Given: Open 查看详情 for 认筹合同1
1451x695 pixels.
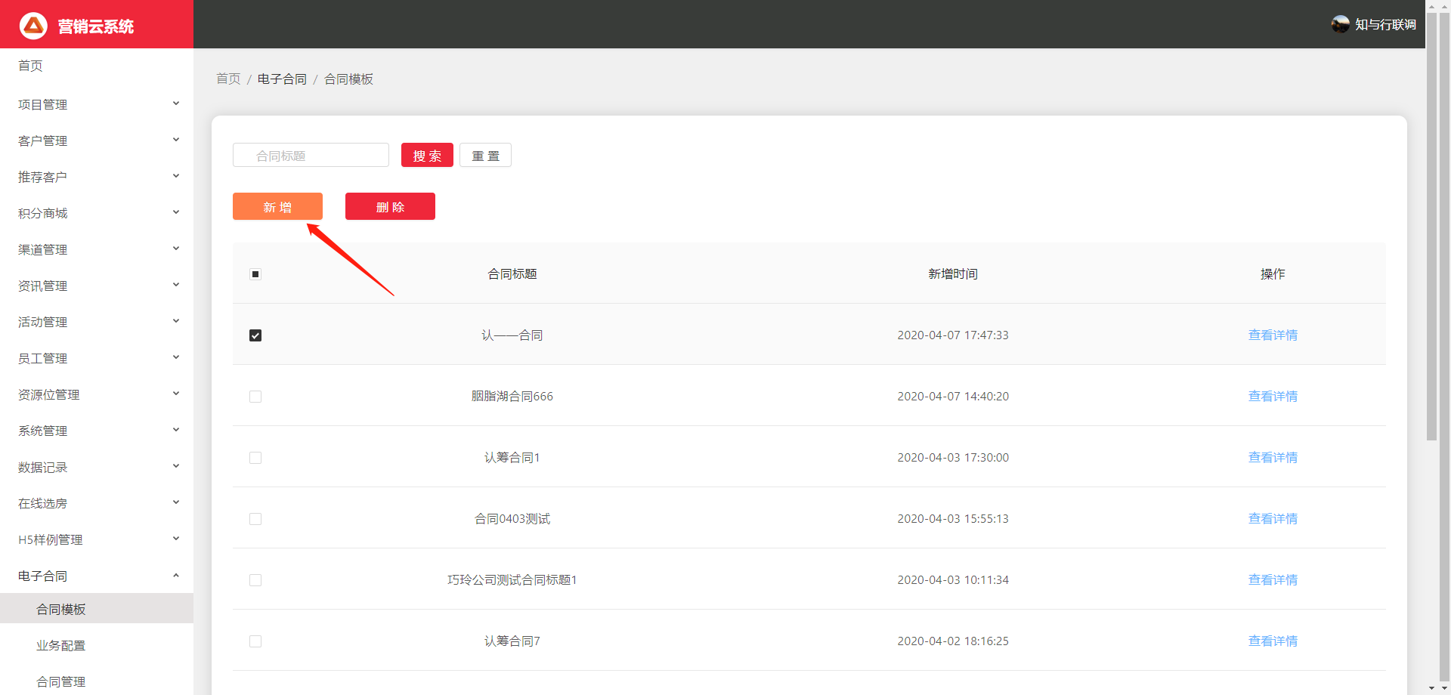Looking at the screenshot, I should pyautogui.click(x=1273, y=457).
